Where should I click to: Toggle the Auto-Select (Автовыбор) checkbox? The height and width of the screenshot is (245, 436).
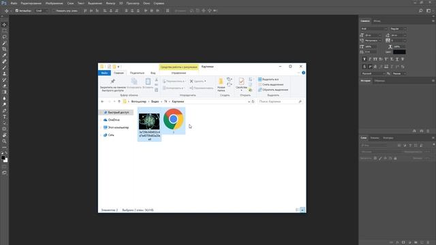pos(16,11)
